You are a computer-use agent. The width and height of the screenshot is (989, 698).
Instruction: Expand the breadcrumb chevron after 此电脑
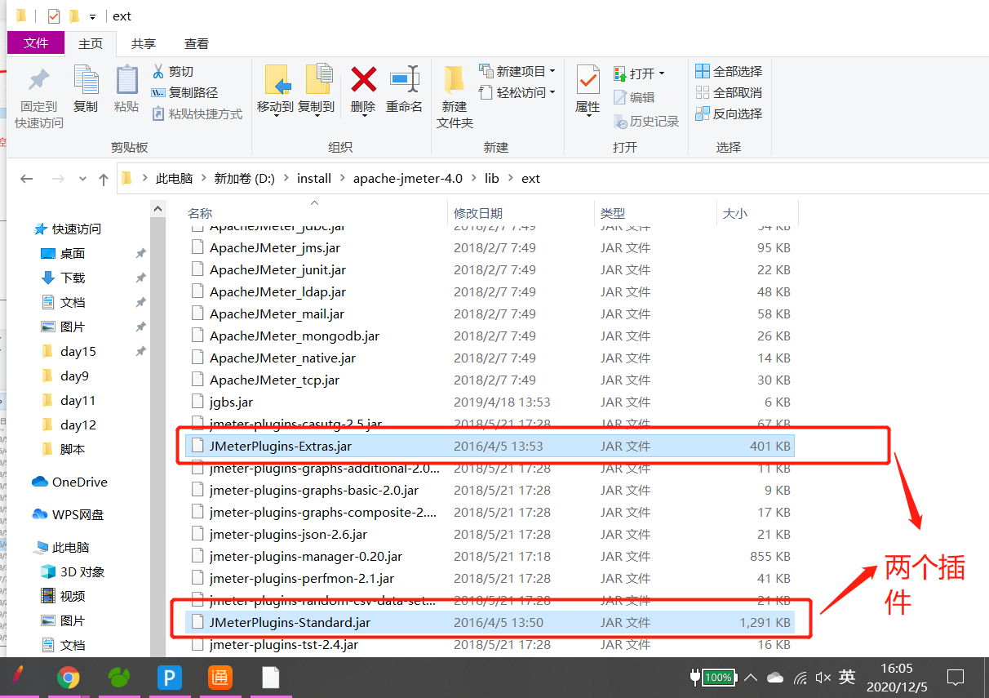(203, 179)
